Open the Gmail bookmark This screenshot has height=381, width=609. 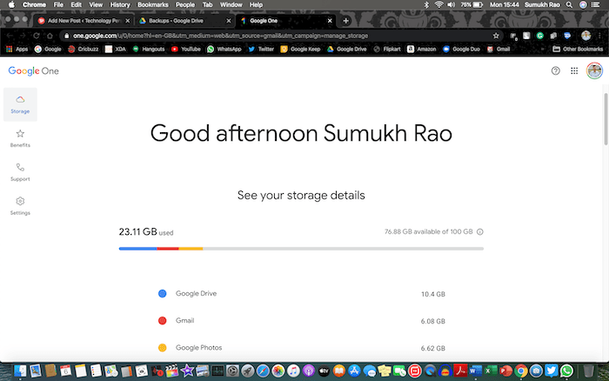[499, 49]
